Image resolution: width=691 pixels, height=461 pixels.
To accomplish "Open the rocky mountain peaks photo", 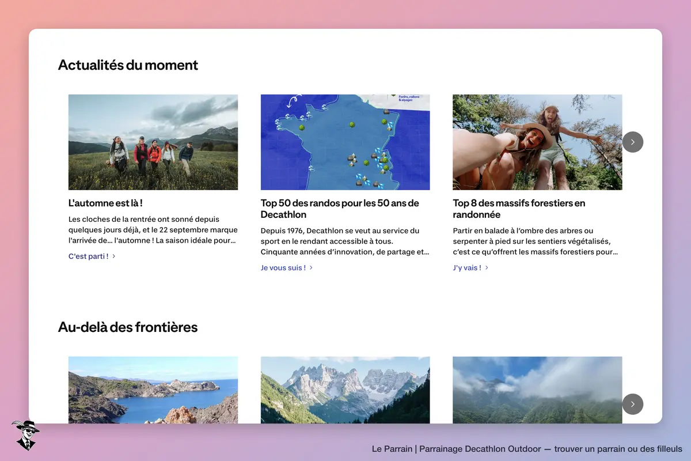I will [x=345, y=390].
